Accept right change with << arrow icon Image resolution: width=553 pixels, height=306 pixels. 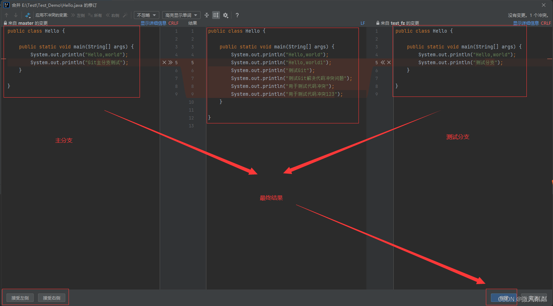[383, 62]
